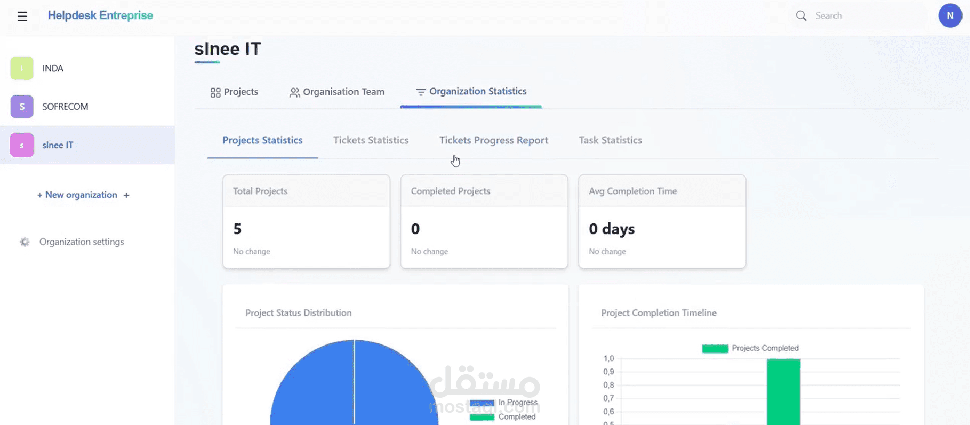
Task: Select the SOFRECOM purple avatar
Action: coord(22,107)
